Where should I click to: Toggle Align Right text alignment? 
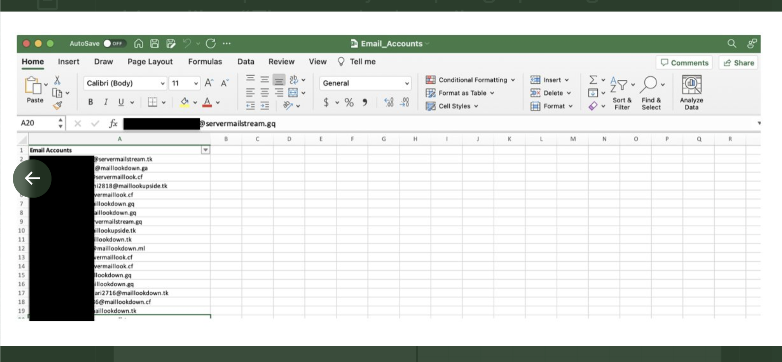(279, 93)
